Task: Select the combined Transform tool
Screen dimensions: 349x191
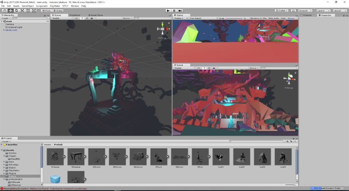Action: 34,11
